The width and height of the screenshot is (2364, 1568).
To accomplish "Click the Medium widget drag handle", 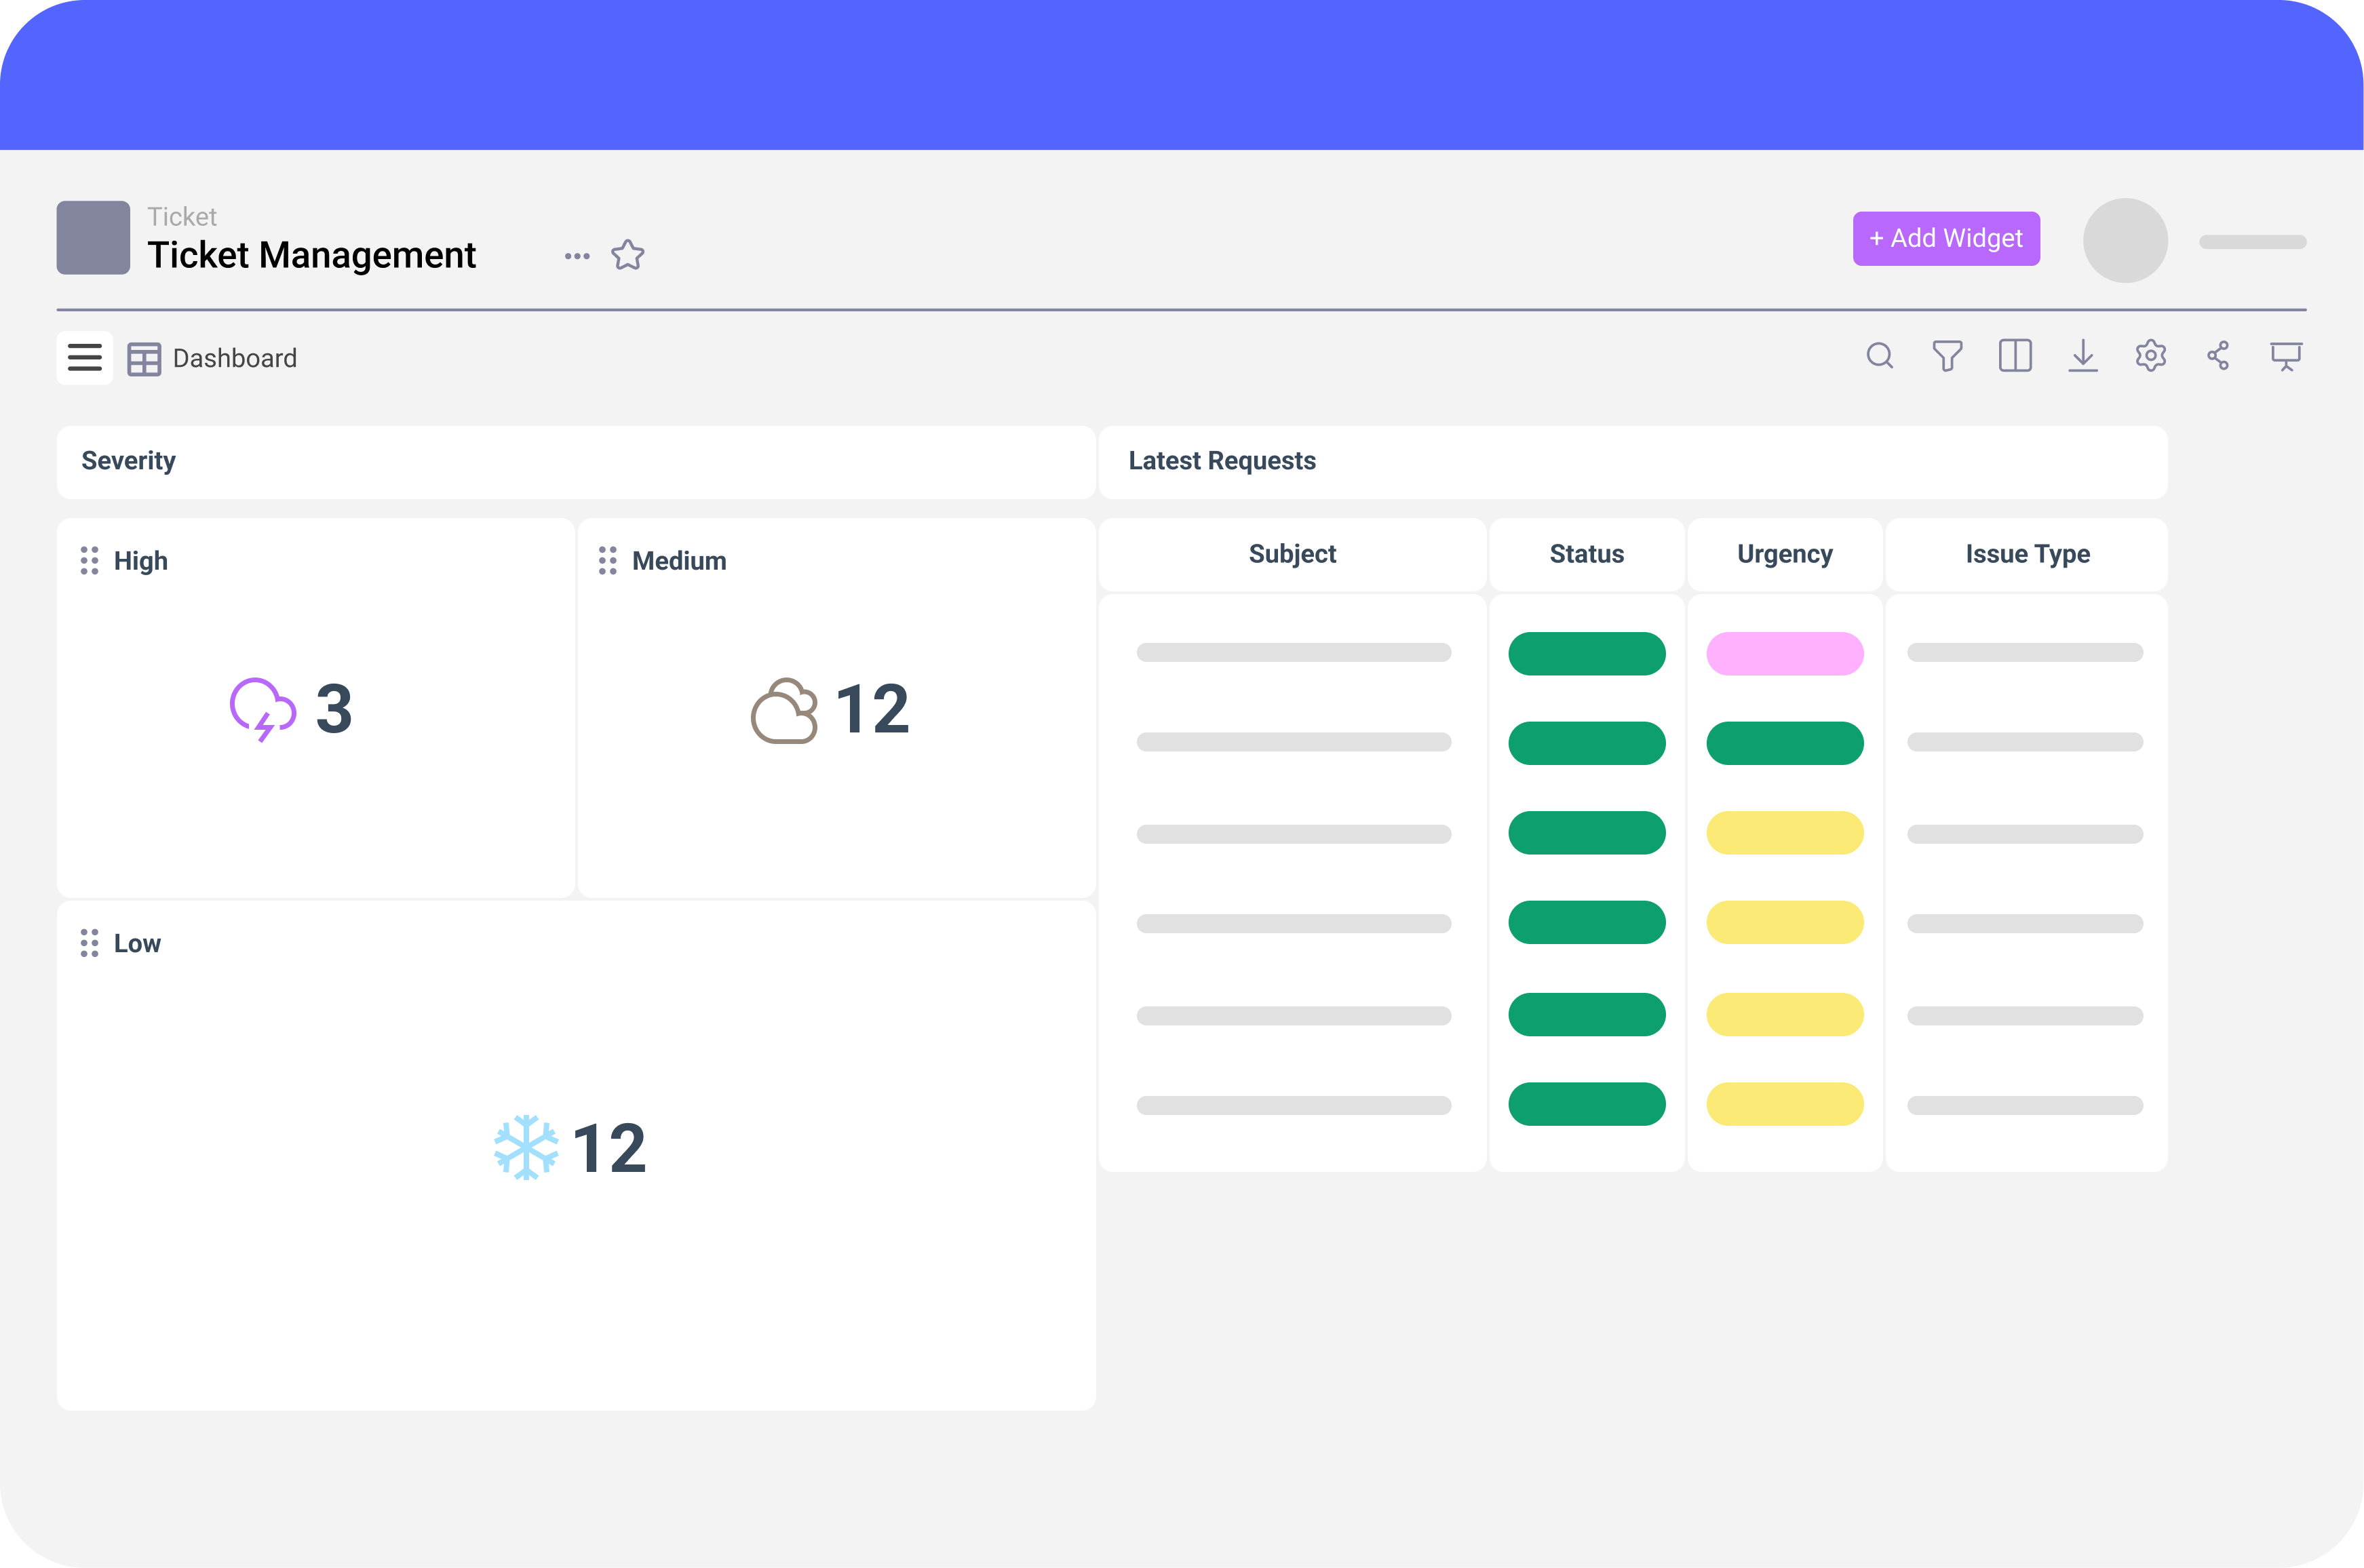I will click(x=607, y=560).
